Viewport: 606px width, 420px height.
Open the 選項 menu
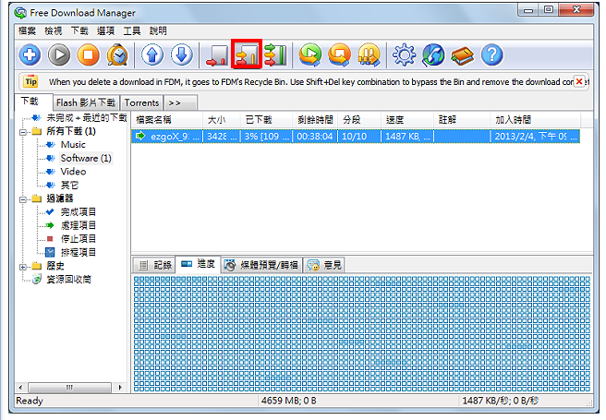(x=106, y=30)
